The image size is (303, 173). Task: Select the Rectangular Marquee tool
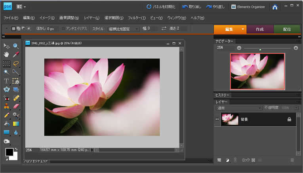click(6, 64)
